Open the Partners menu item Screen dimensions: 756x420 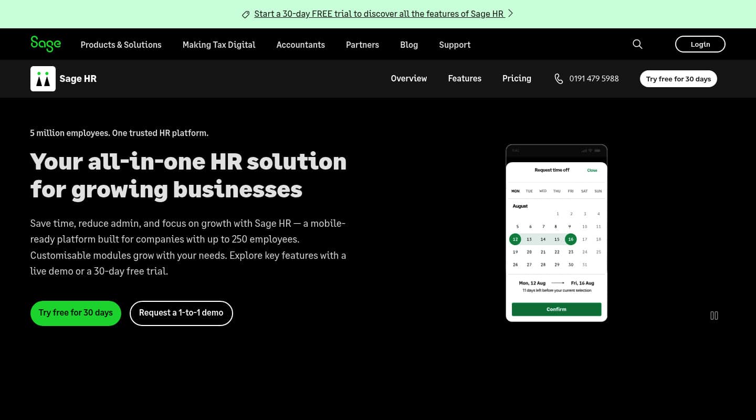pos(362,45)
